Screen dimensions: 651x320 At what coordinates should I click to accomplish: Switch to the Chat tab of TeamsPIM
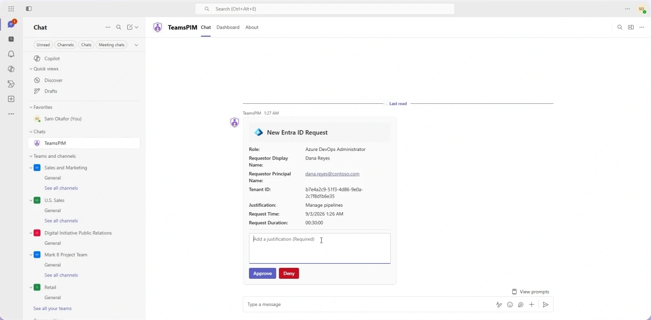[x=206, y=27]
